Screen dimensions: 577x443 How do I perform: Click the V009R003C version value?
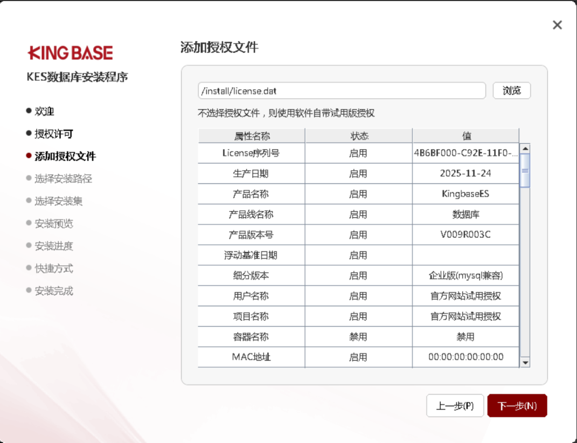point(465,234)
